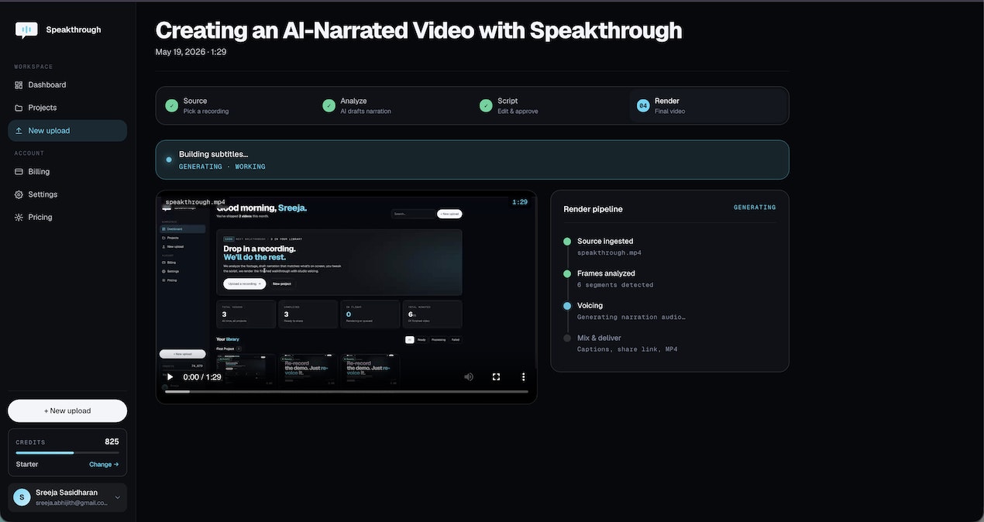The image size is (984, 522).
Task: Click the Projects folder icon
Action: (x=19, y=108)
